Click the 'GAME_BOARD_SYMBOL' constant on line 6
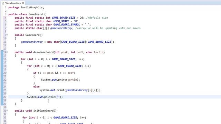This screenshot has height=124, width=221. (67, 24)
